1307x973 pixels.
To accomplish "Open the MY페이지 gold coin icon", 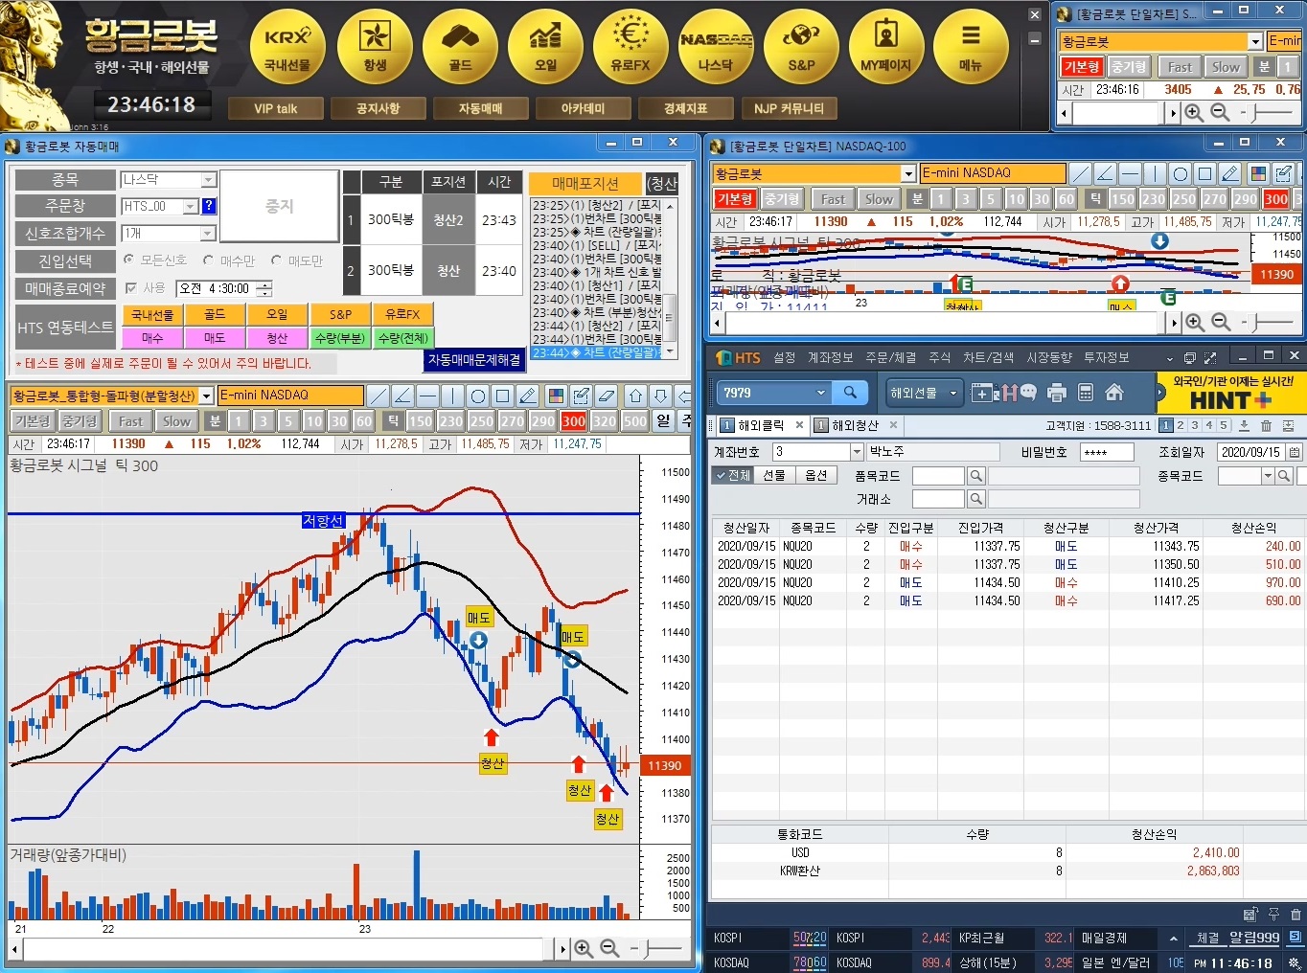I will (886, 46).
